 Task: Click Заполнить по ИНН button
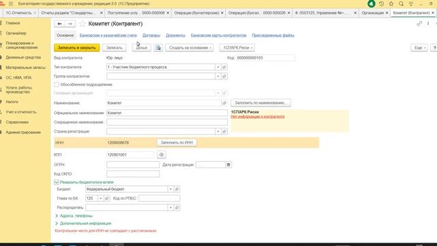(177, 143)
